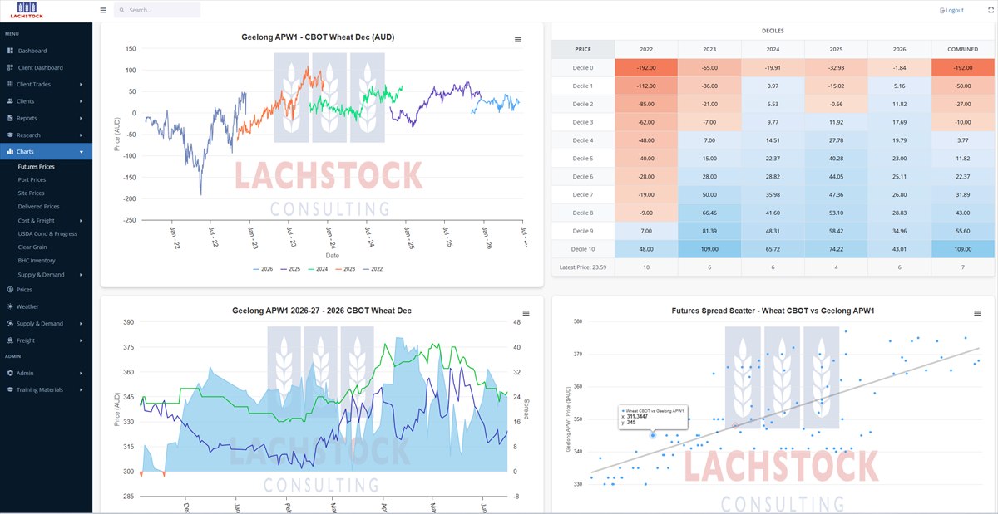Viewport: 998px width, 514px height.
Task: Expand the Freight submenu arrow
Action: (82, 340)
